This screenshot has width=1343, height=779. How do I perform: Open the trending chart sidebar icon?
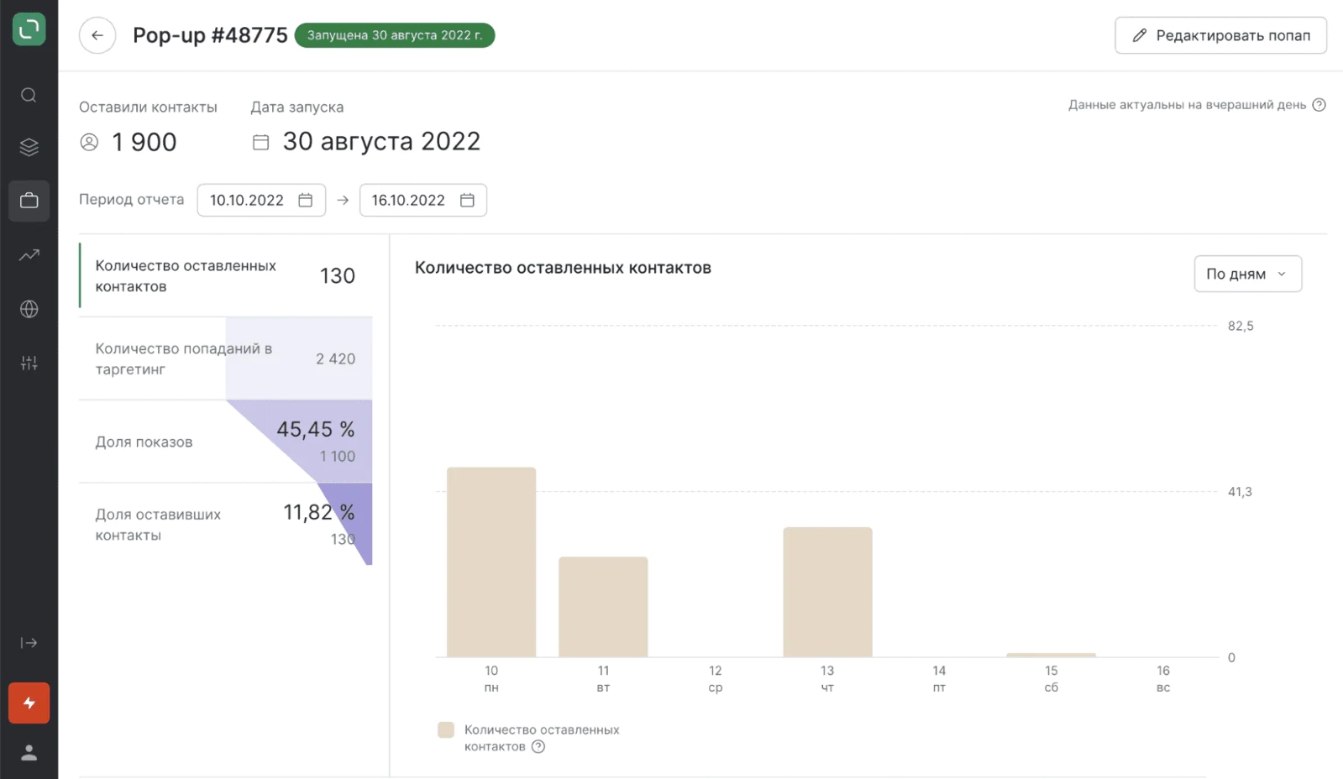[x=29, y=255]
